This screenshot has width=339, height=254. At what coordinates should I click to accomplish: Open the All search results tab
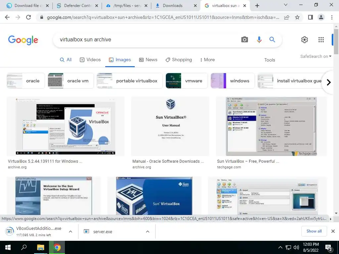[66, 60]
